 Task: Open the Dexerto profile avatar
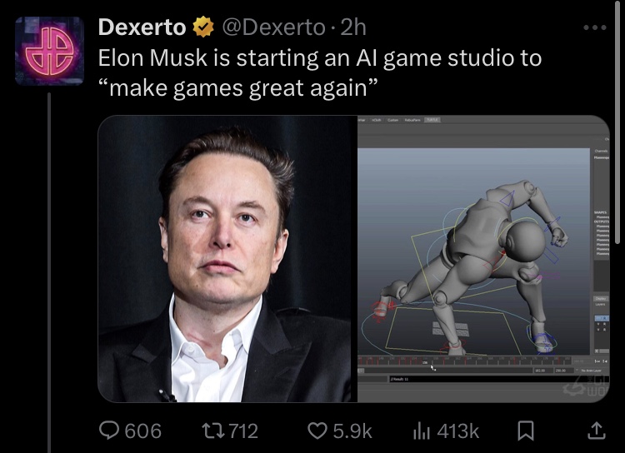coord(49,51)
